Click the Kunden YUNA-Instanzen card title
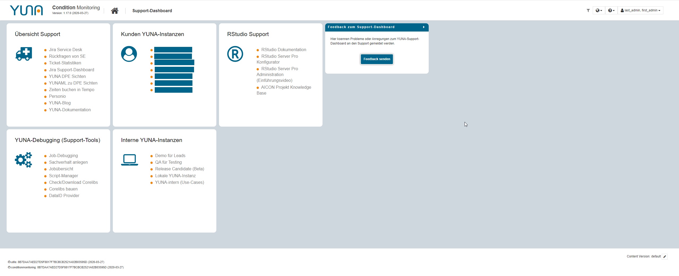This screenshot has height=276, width=679. (152, 34)
